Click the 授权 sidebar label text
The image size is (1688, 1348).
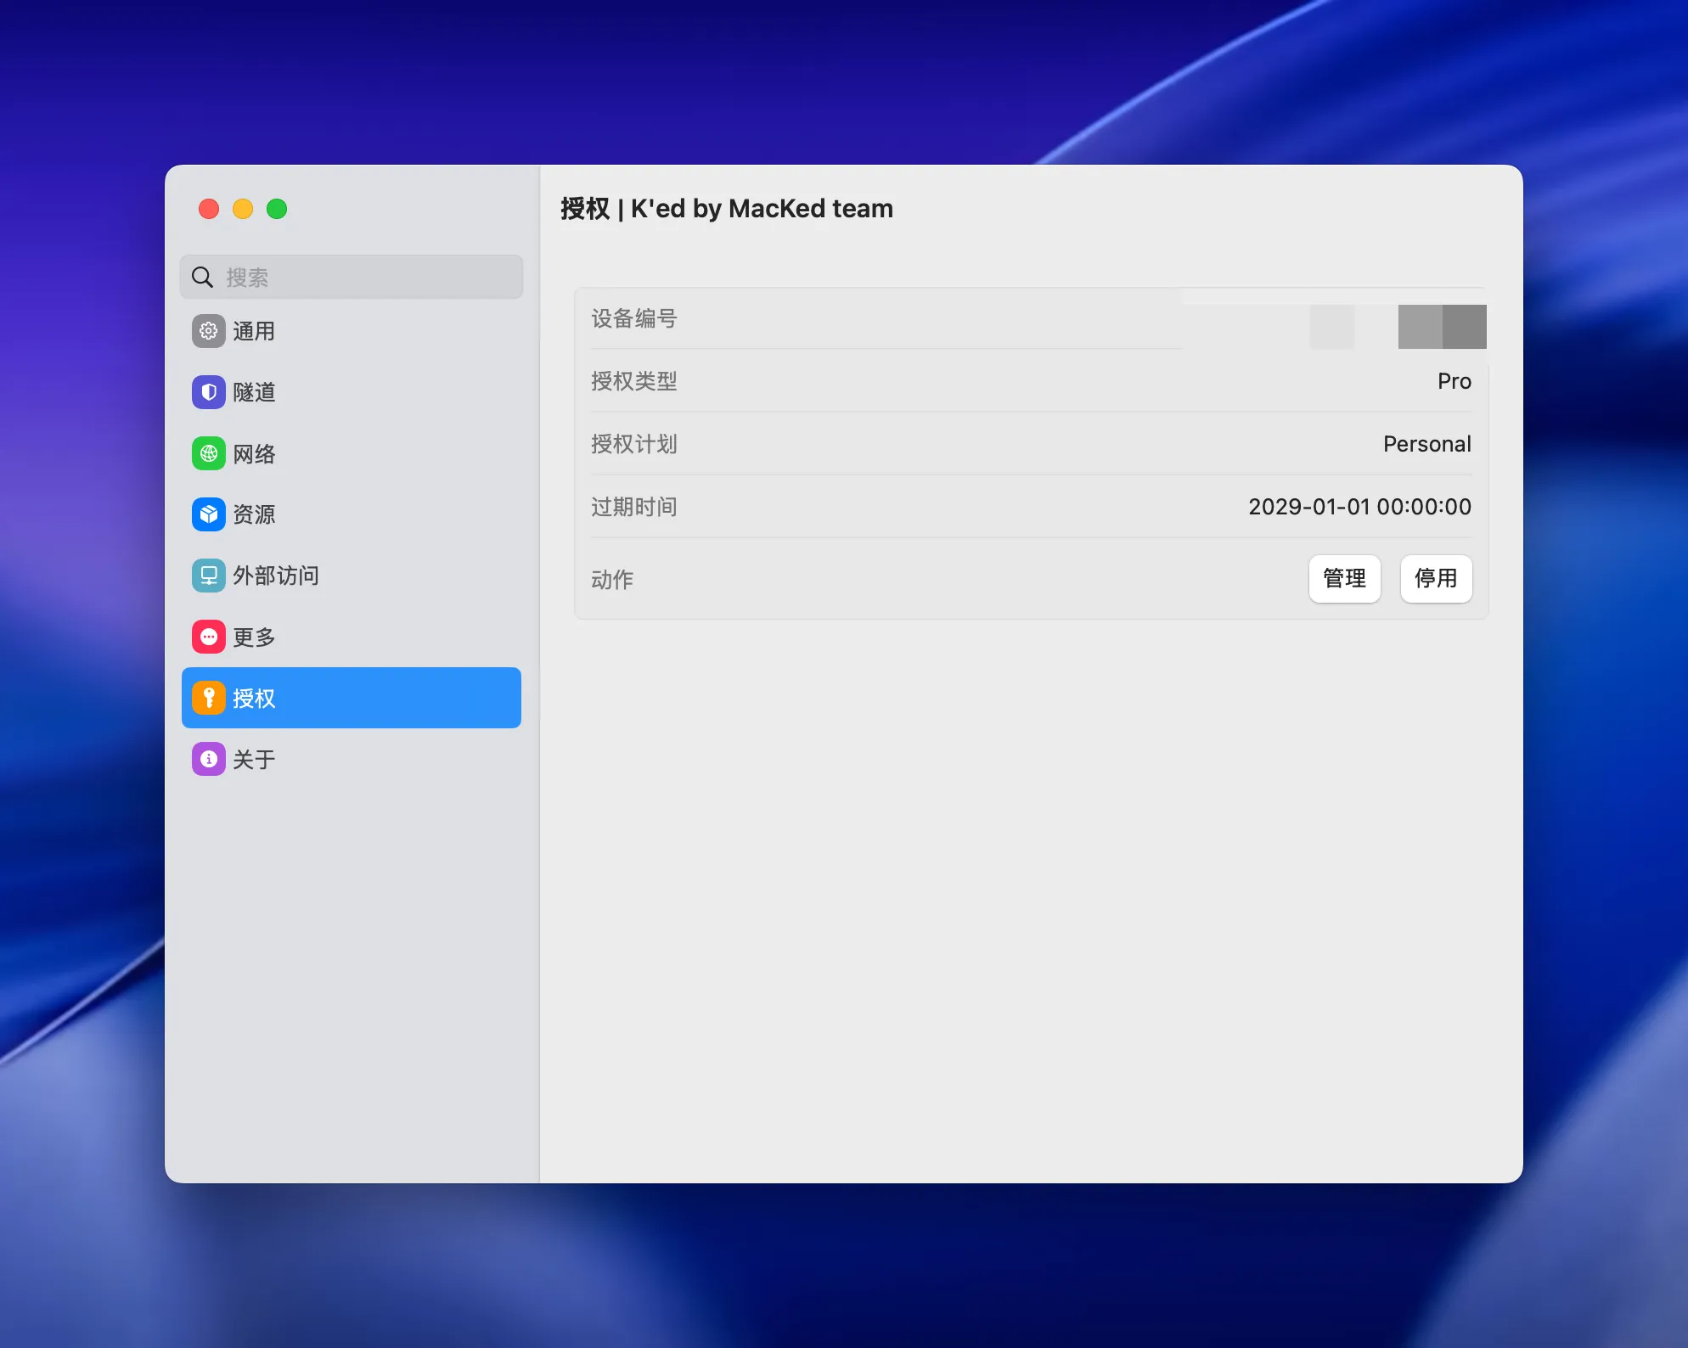(254, 698)
